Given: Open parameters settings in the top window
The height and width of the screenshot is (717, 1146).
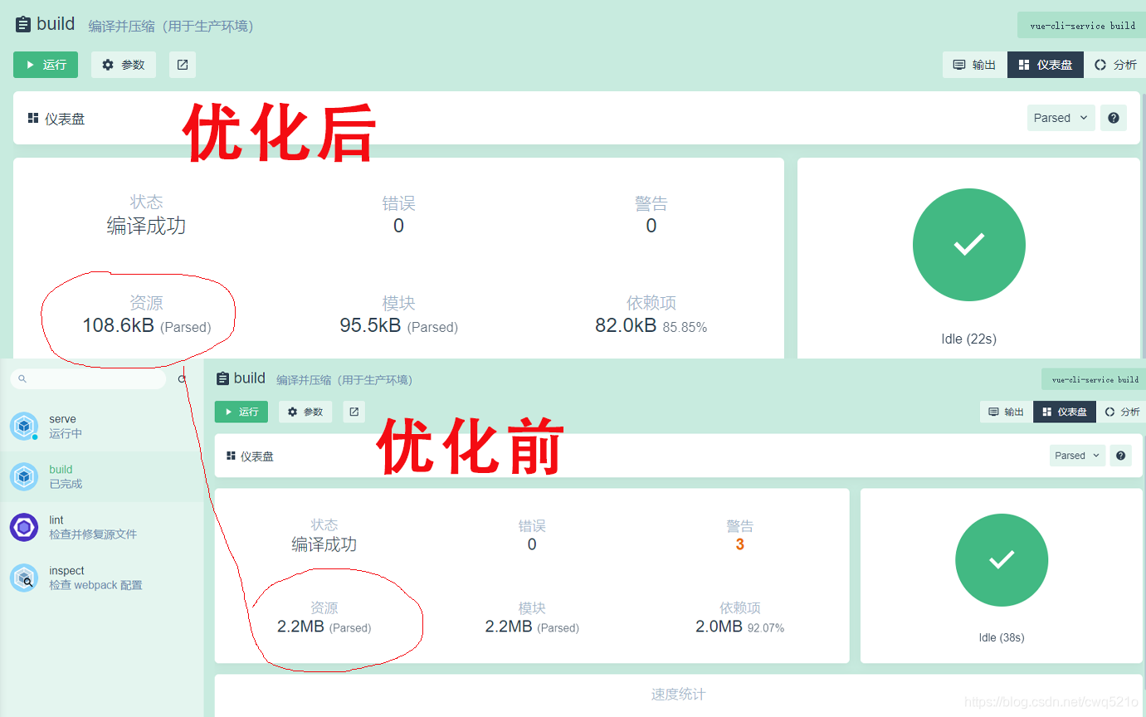Looking at the screenshot, I should [123, 65].
